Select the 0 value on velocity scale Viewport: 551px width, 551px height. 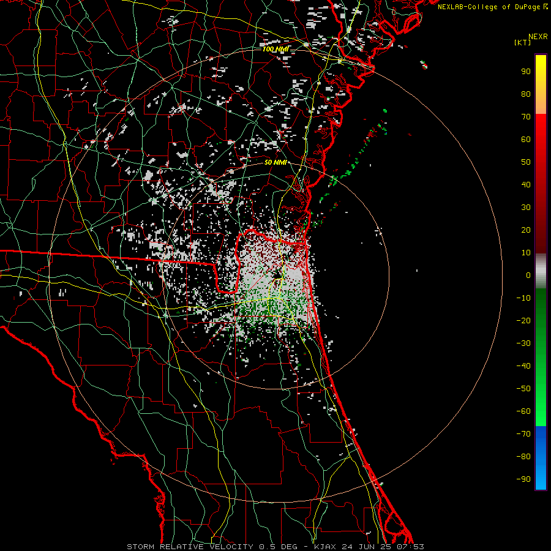coord(528,275)
